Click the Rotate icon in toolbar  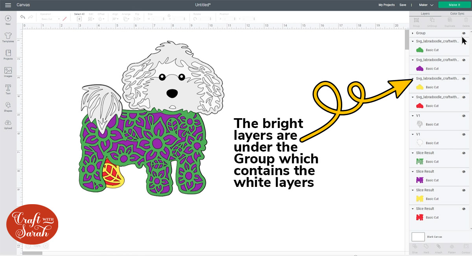point(195,19)
